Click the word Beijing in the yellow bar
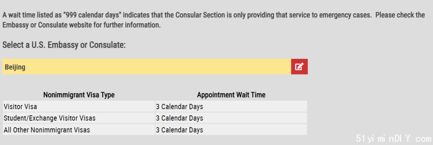The image size is (433, 145). click(x=15, y=67)
